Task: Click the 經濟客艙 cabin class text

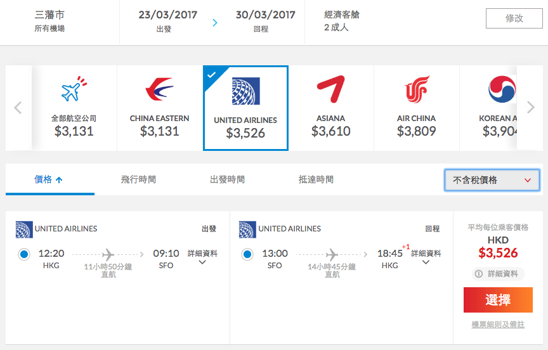Action: (x=341, y=15)
